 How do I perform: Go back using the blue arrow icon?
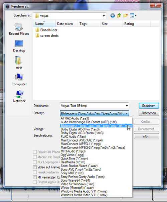point(113,16)
